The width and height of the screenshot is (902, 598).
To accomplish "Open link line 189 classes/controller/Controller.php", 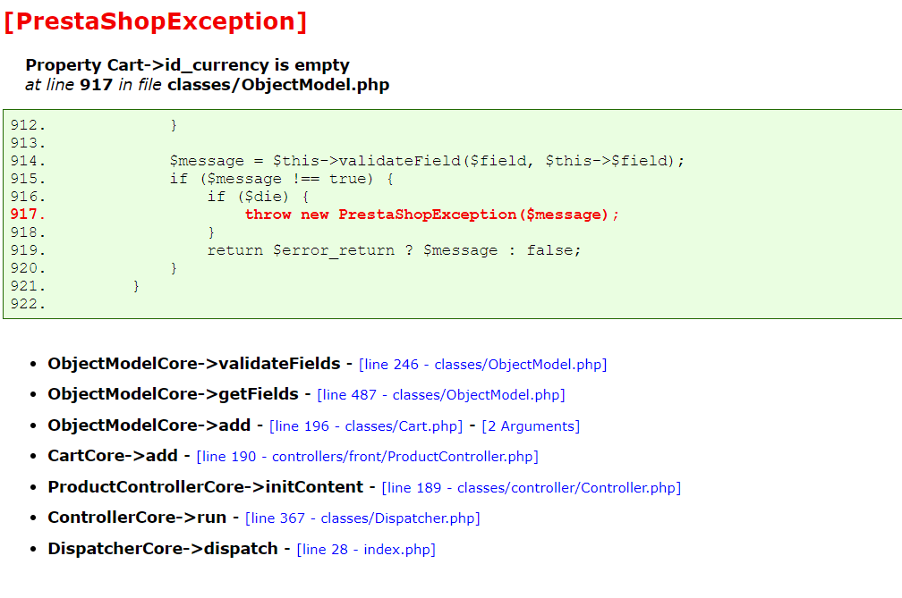I will (531, 487).
